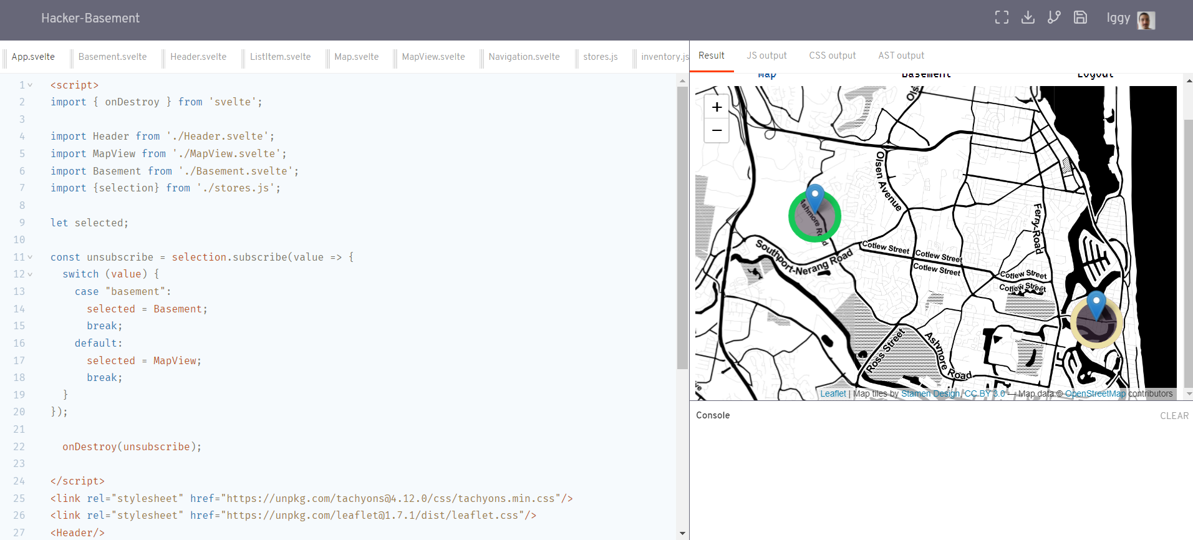
Task: Zoom in on the Leaflet map
Action: point(717,107)
